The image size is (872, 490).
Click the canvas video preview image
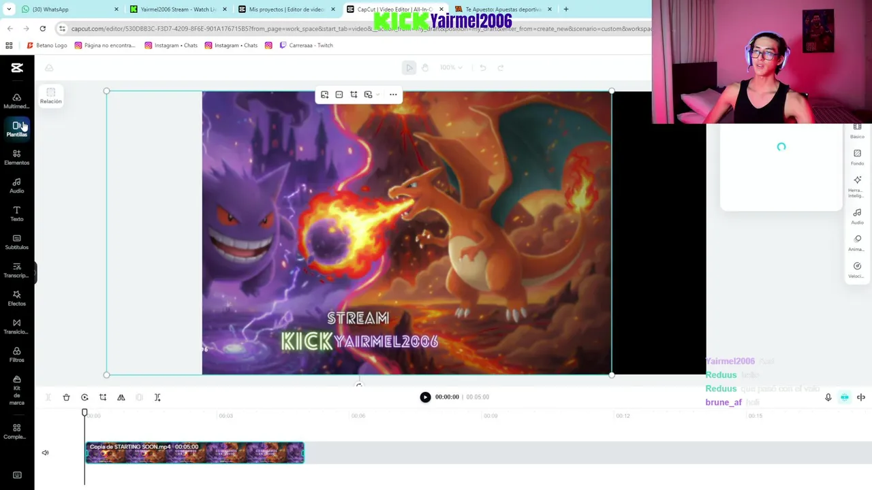click(407, 233)
